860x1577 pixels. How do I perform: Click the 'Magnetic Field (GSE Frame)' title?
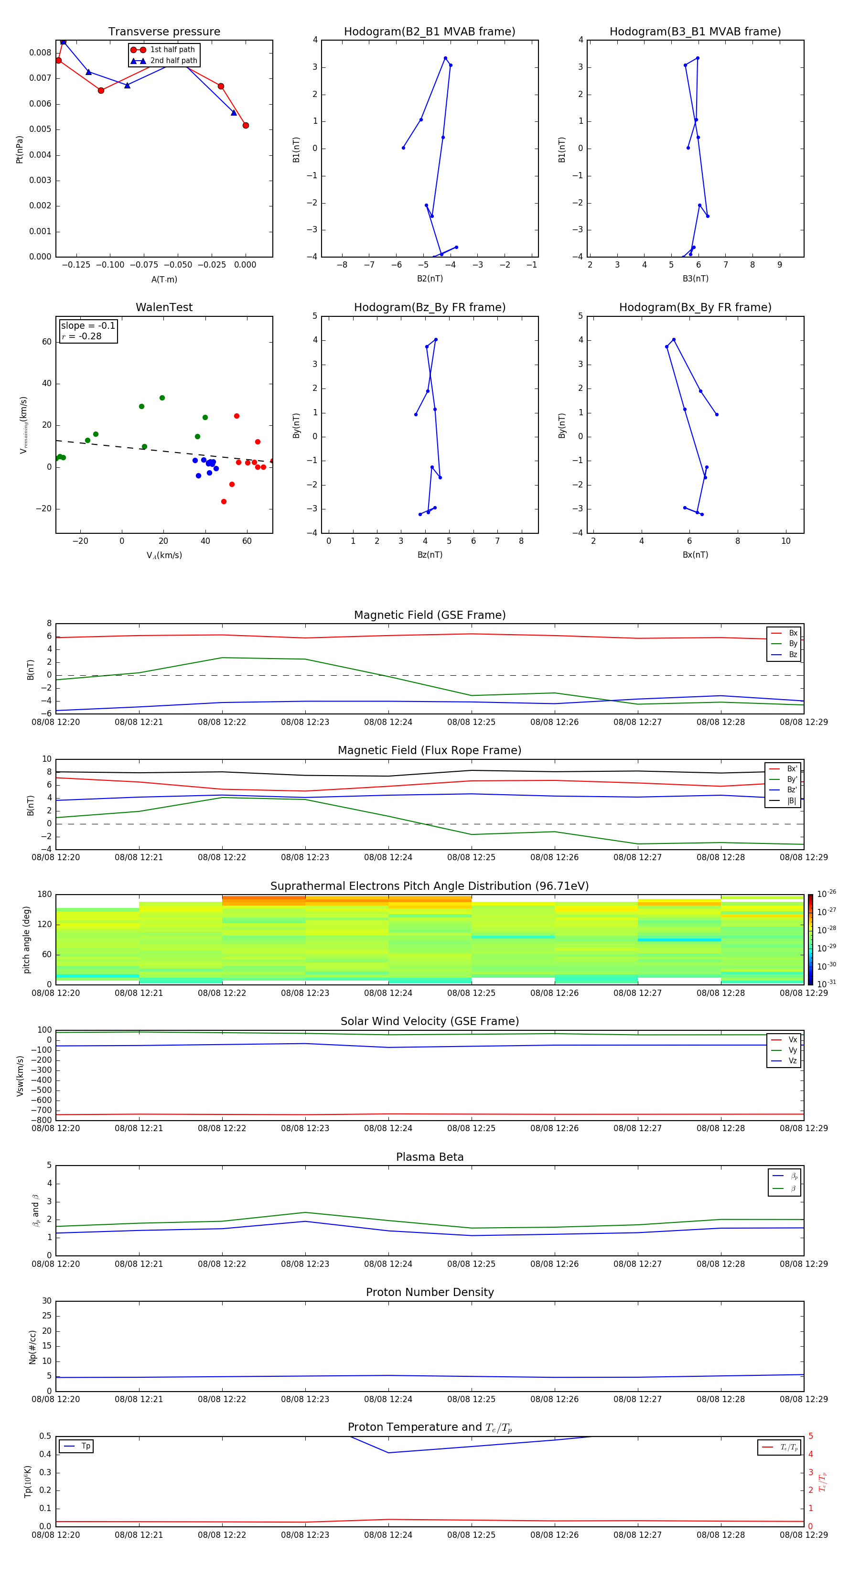tap(430, 615)
